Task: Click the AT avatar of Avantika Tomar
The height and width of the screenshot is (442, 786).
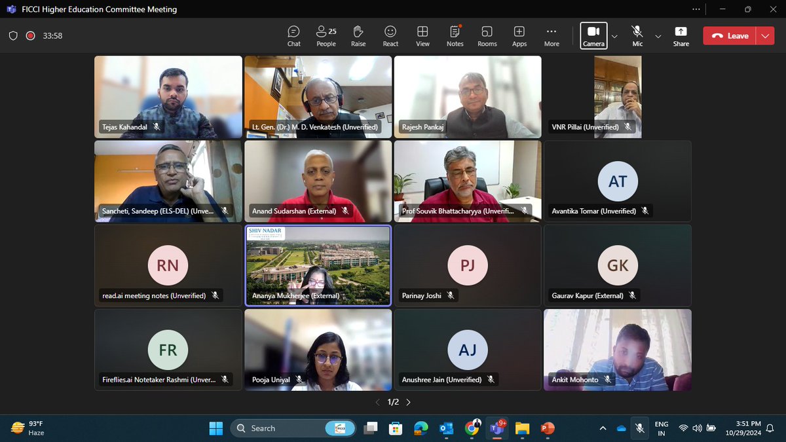Action: click(x=618, y=181)
